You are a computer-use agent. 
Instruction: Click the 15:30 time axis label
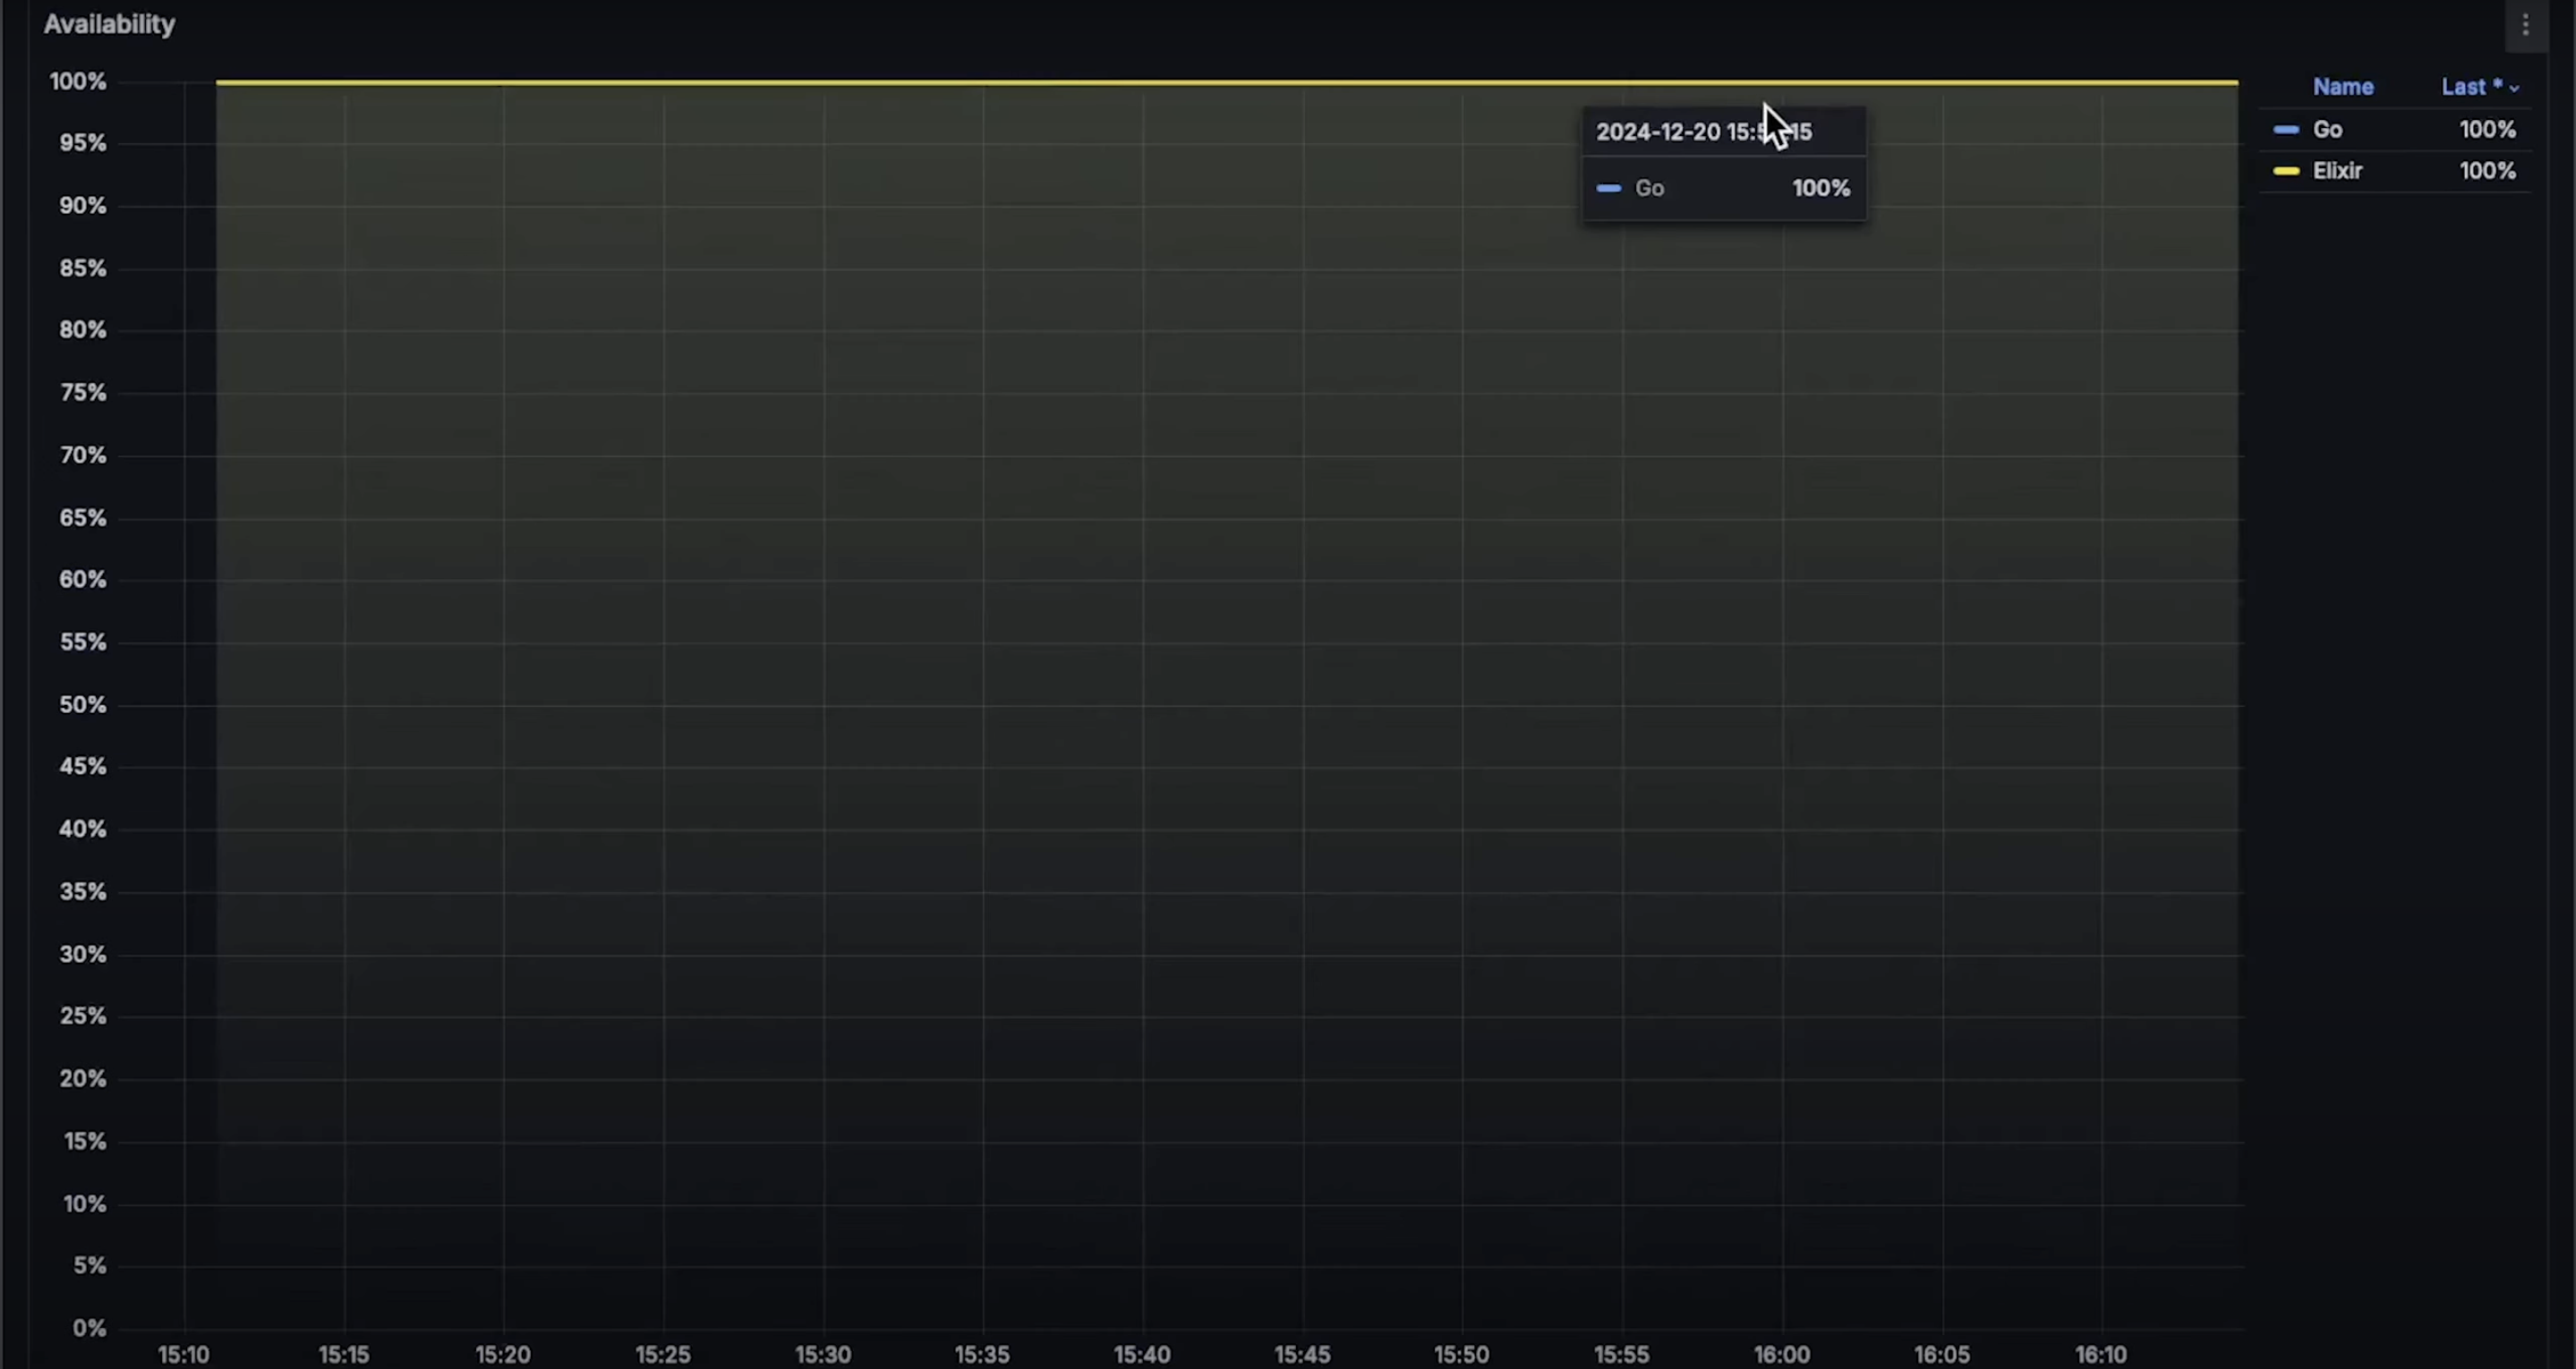pyautogui.click(x=822, y=1354)
